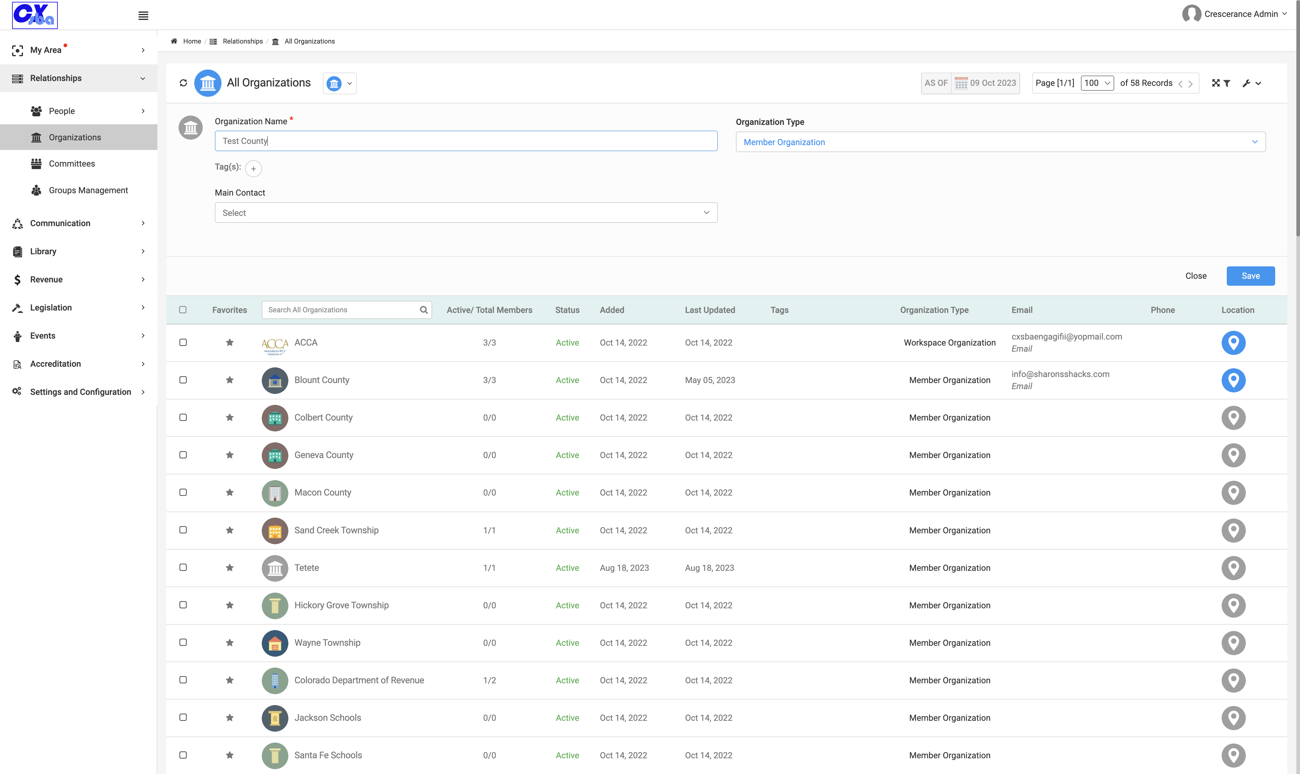Open the wrench tools menu
Screen dimensions: 1300x774
click(x=1252, y=83)
